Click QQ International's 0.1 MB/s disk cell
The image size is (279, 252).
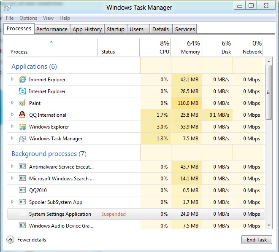coord(217,115)
